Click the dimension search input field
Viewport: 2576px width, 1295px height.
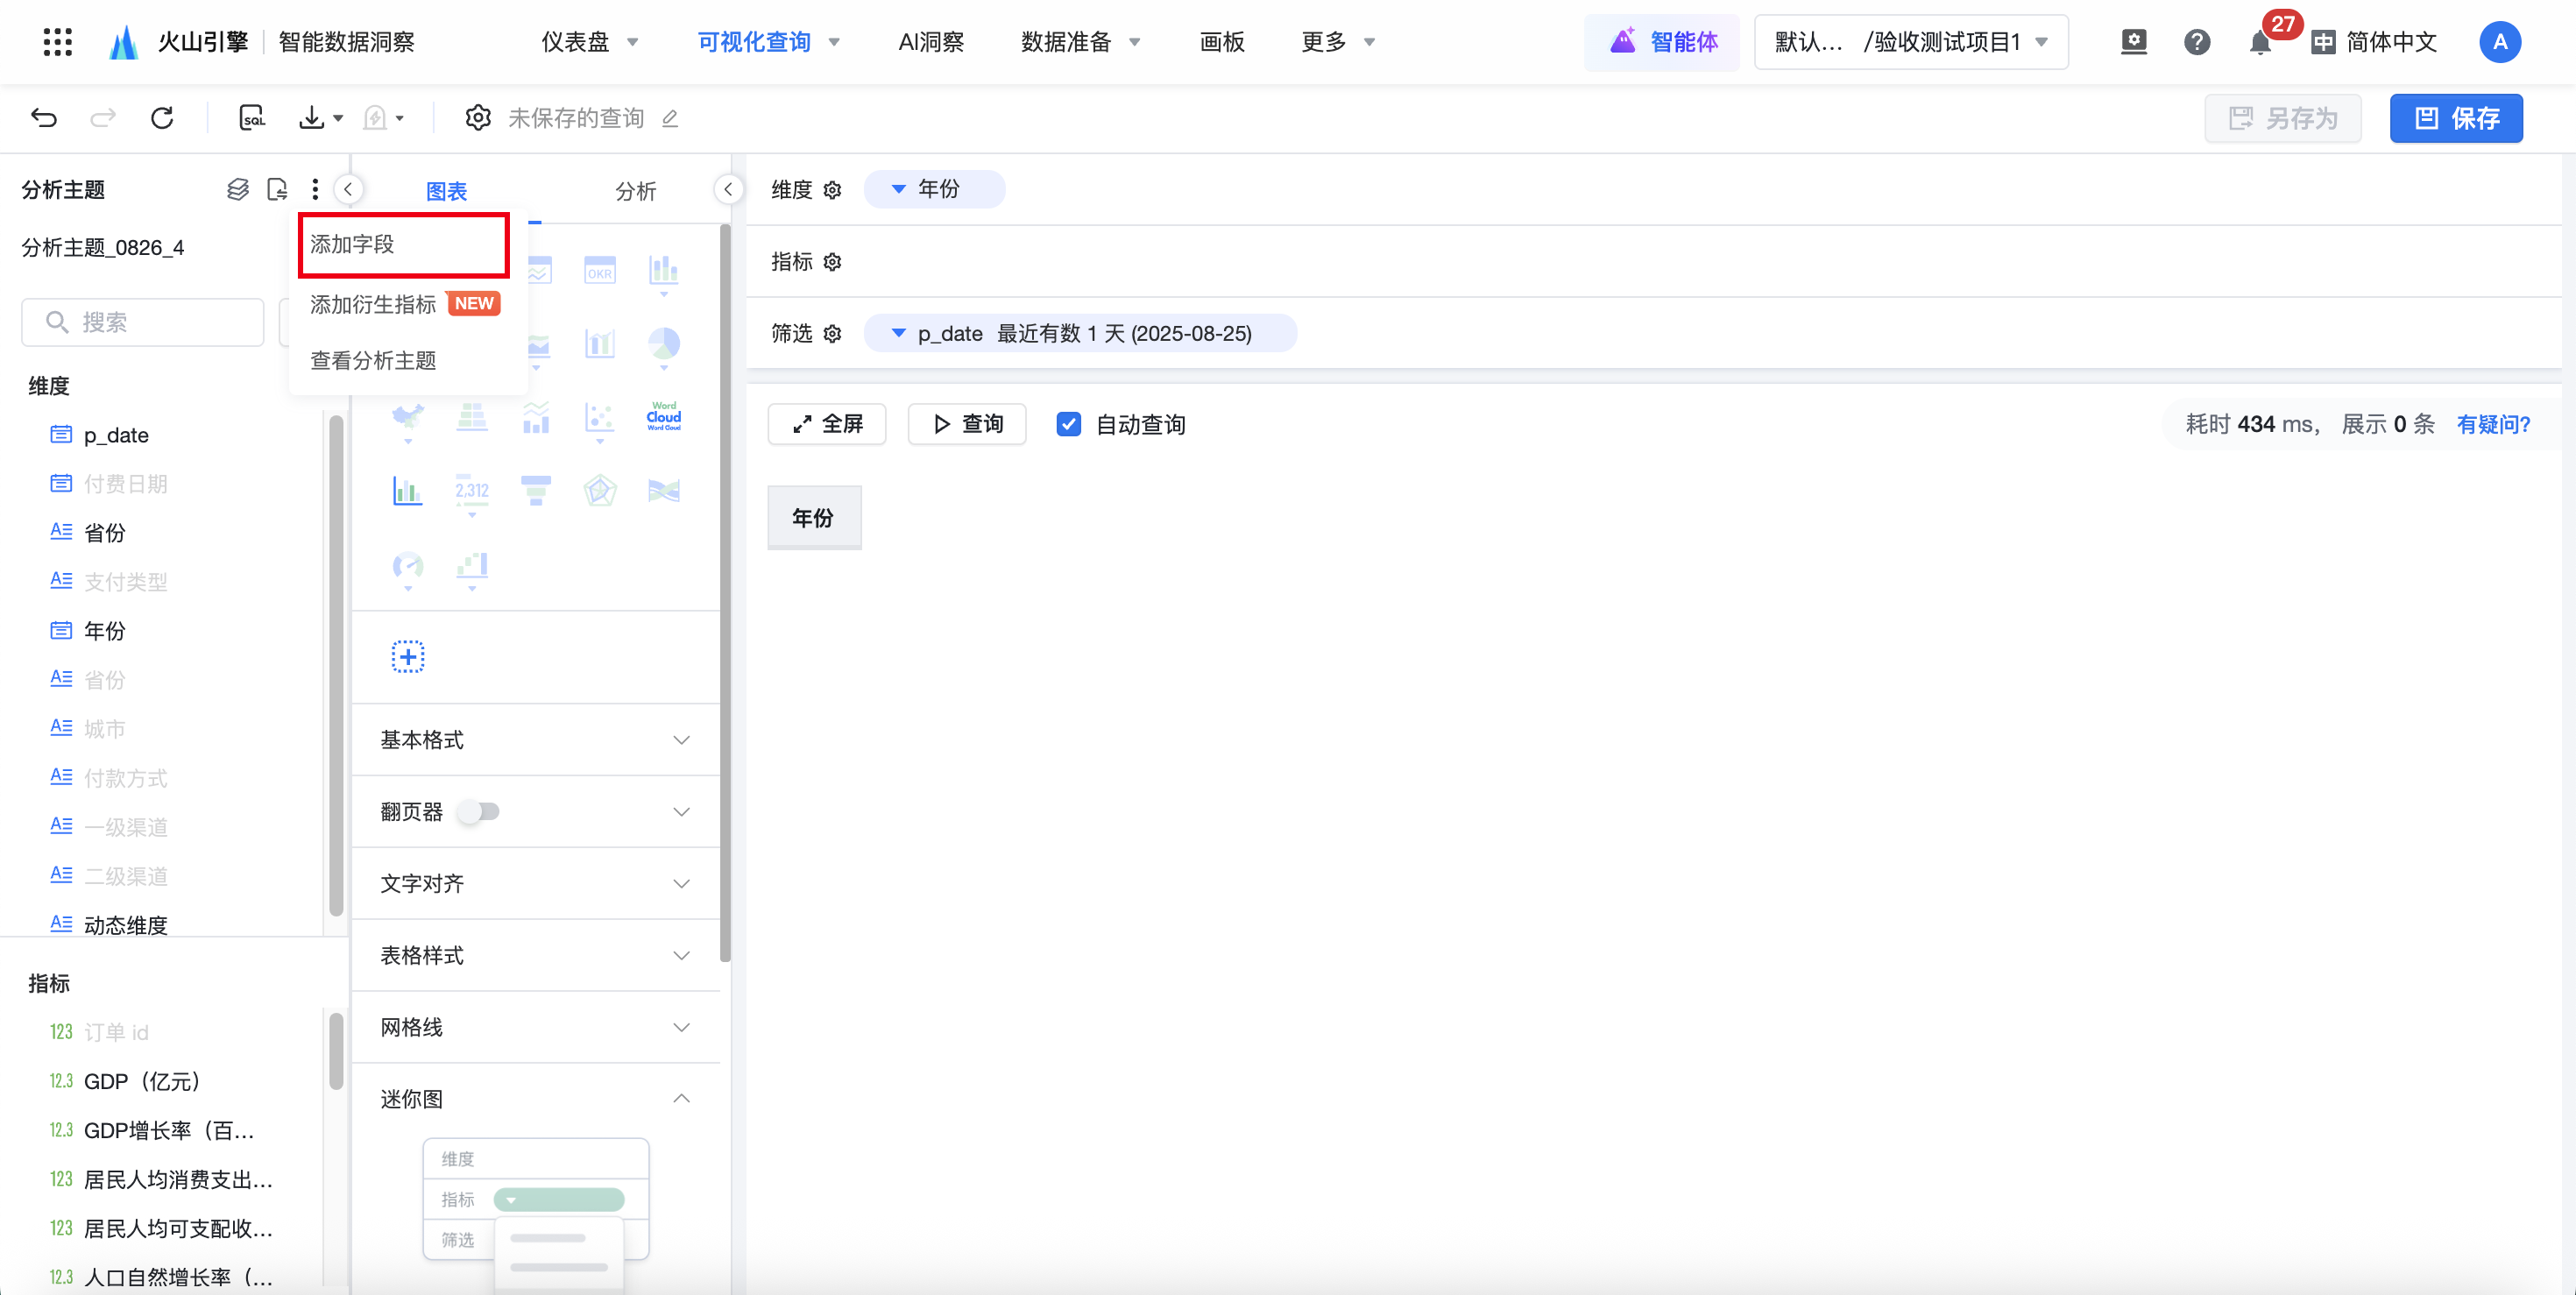tap(144, 322)
